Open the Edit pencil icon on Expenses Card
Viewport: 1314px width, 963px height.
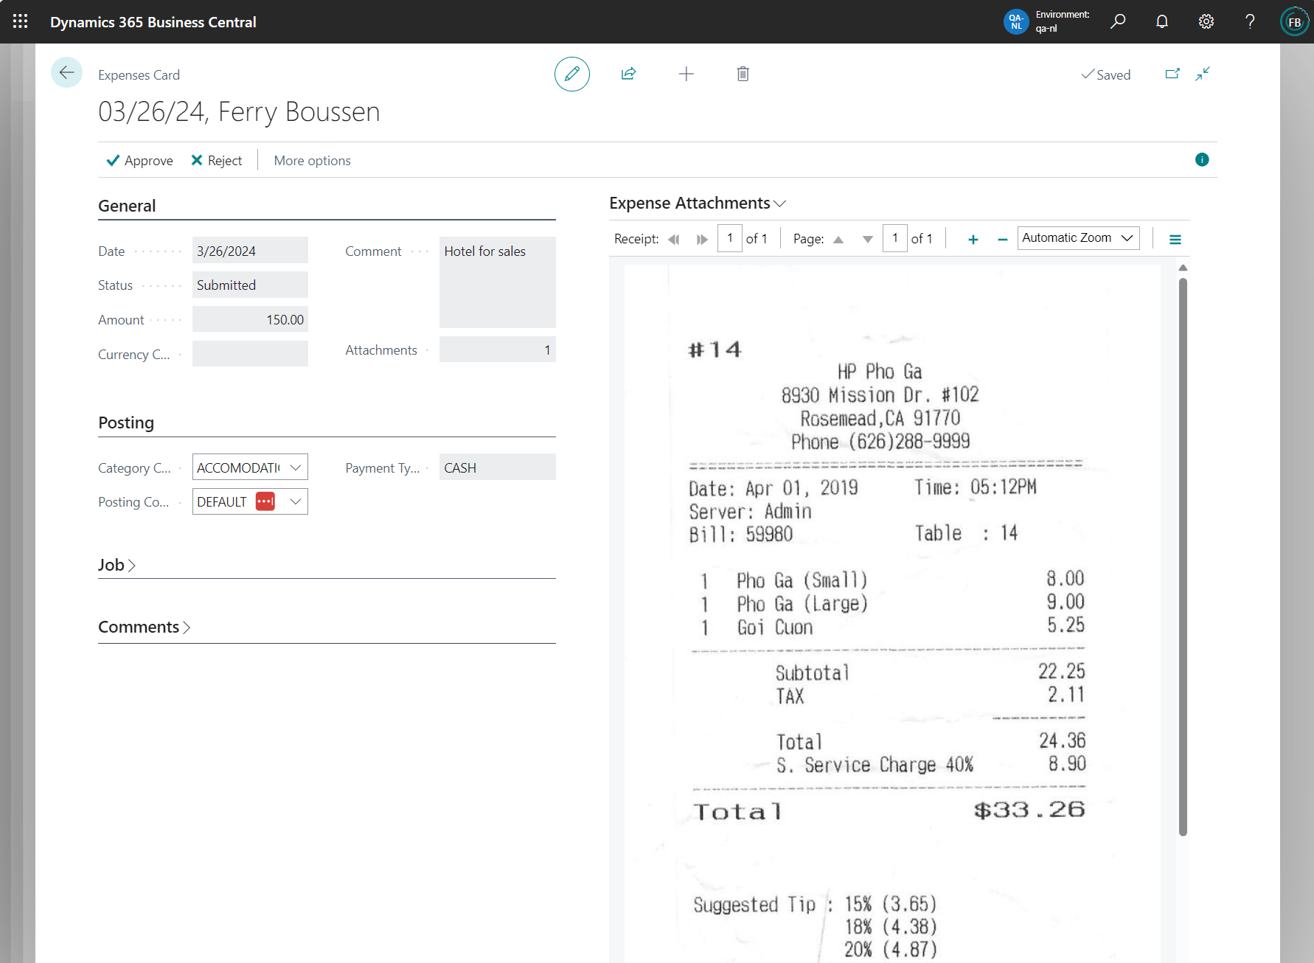tap(572, 74)
